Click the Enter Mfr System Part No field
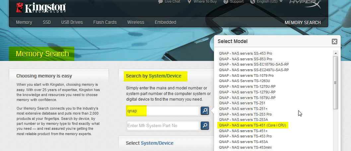 [163, 126]
